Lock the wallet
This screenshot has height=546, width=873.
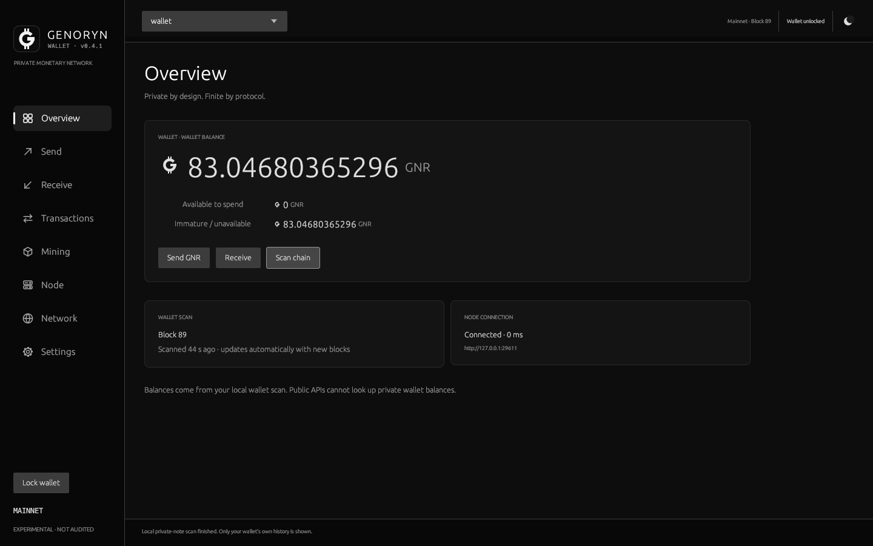(x=41, y=483)
